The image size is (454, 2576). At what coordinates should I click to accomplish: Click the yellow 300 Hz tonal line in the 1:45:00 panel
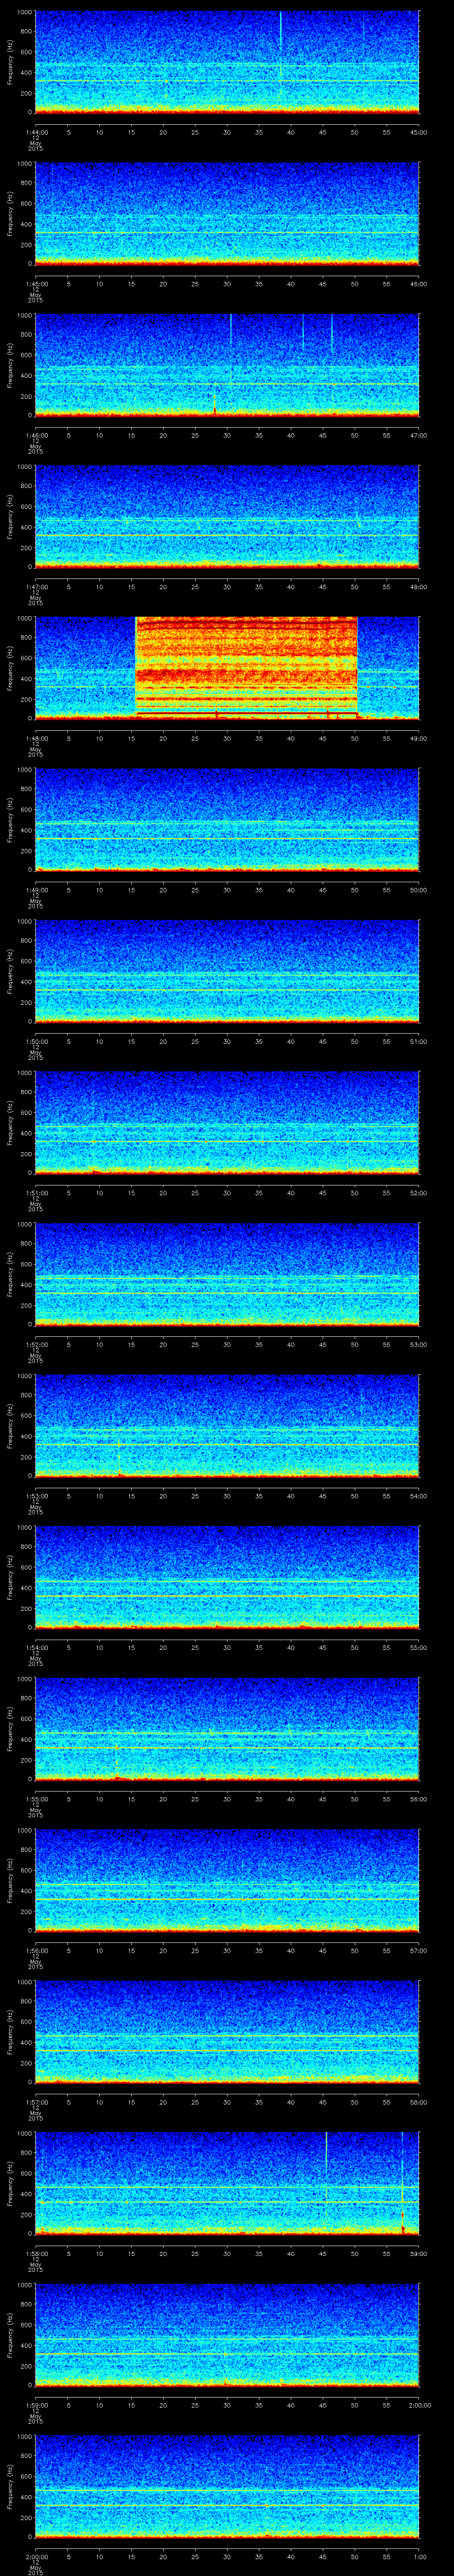(x=227, y=233)
